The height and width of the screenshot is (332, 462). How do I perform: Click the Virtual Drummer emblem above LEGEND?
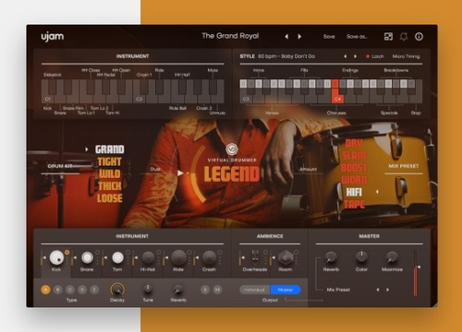pyautogui.click(x=232, y=149)
